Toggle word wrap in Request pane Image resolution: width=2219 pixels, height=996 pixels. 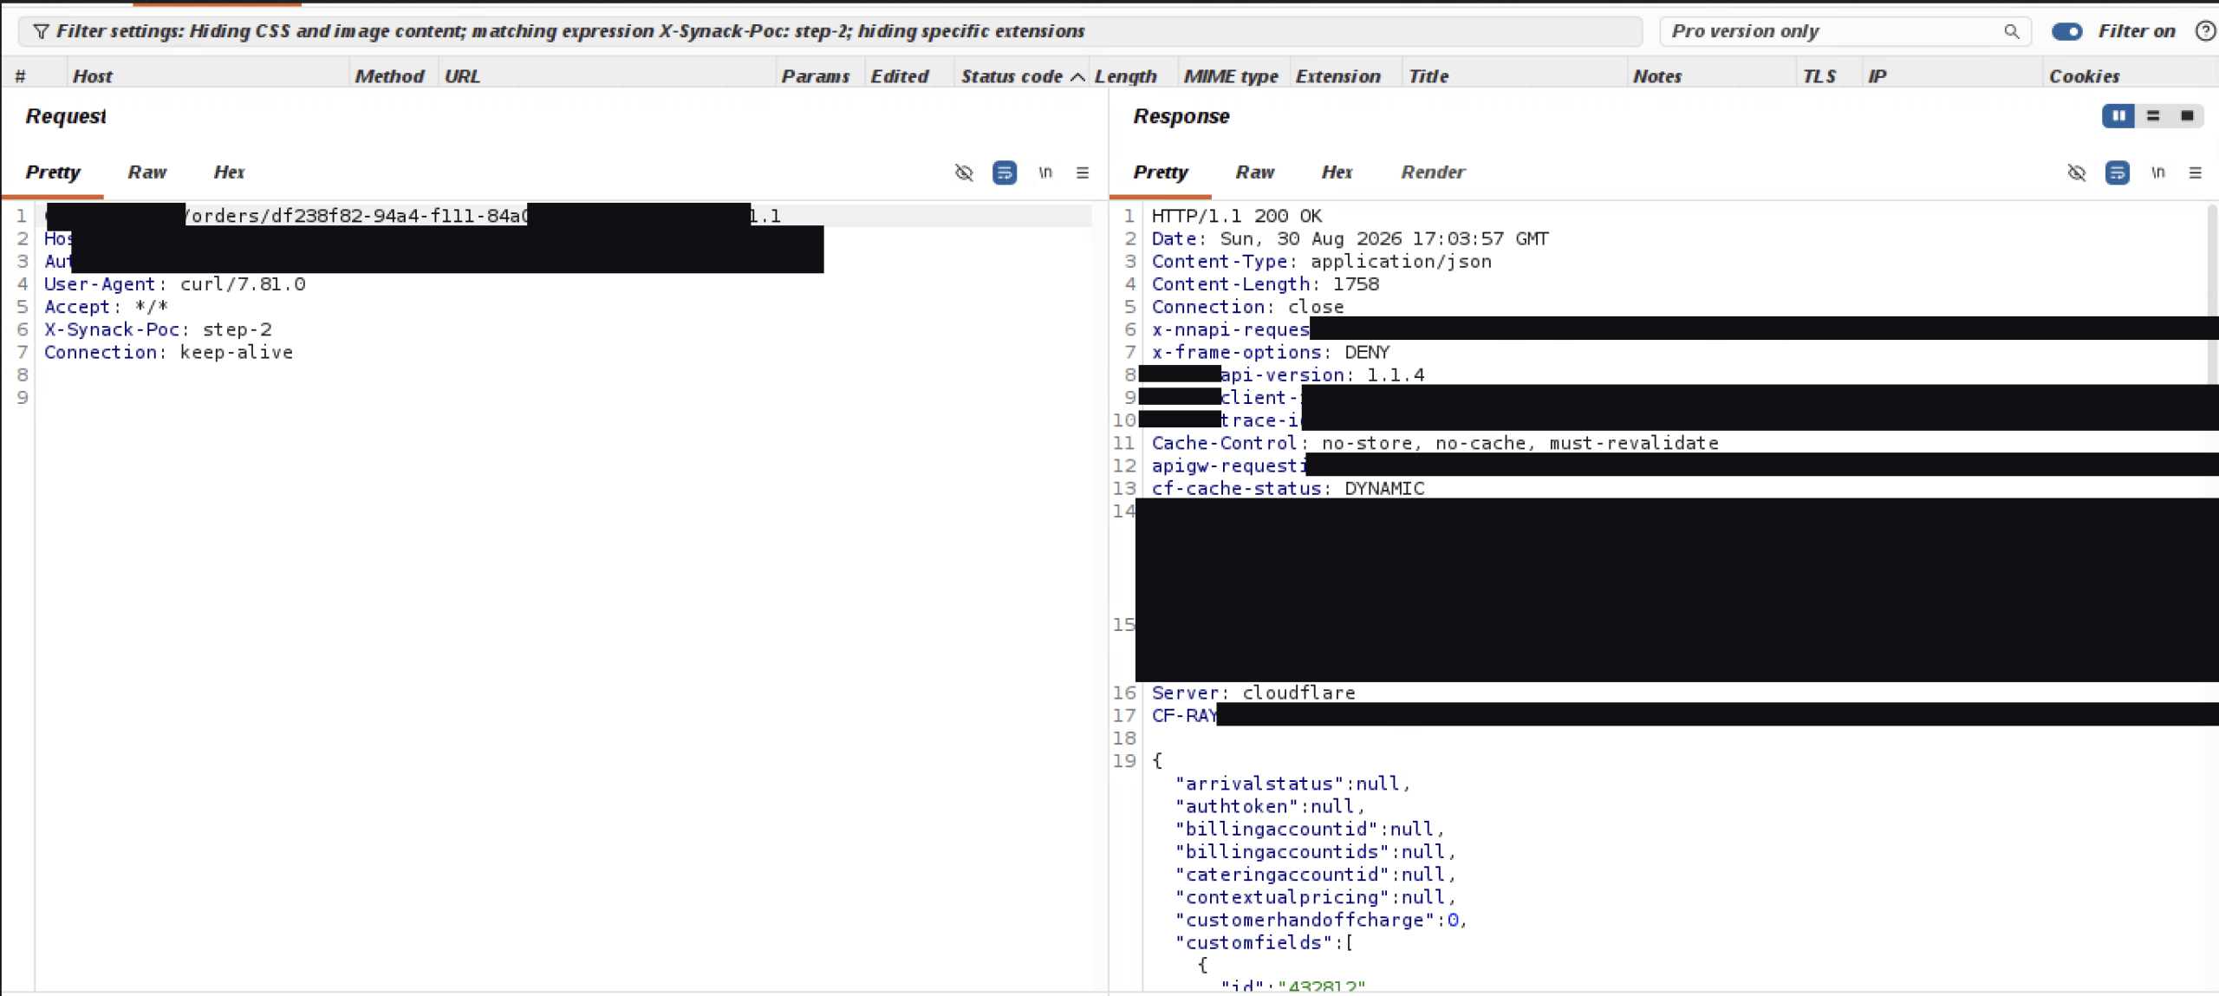click(1005, 173)
